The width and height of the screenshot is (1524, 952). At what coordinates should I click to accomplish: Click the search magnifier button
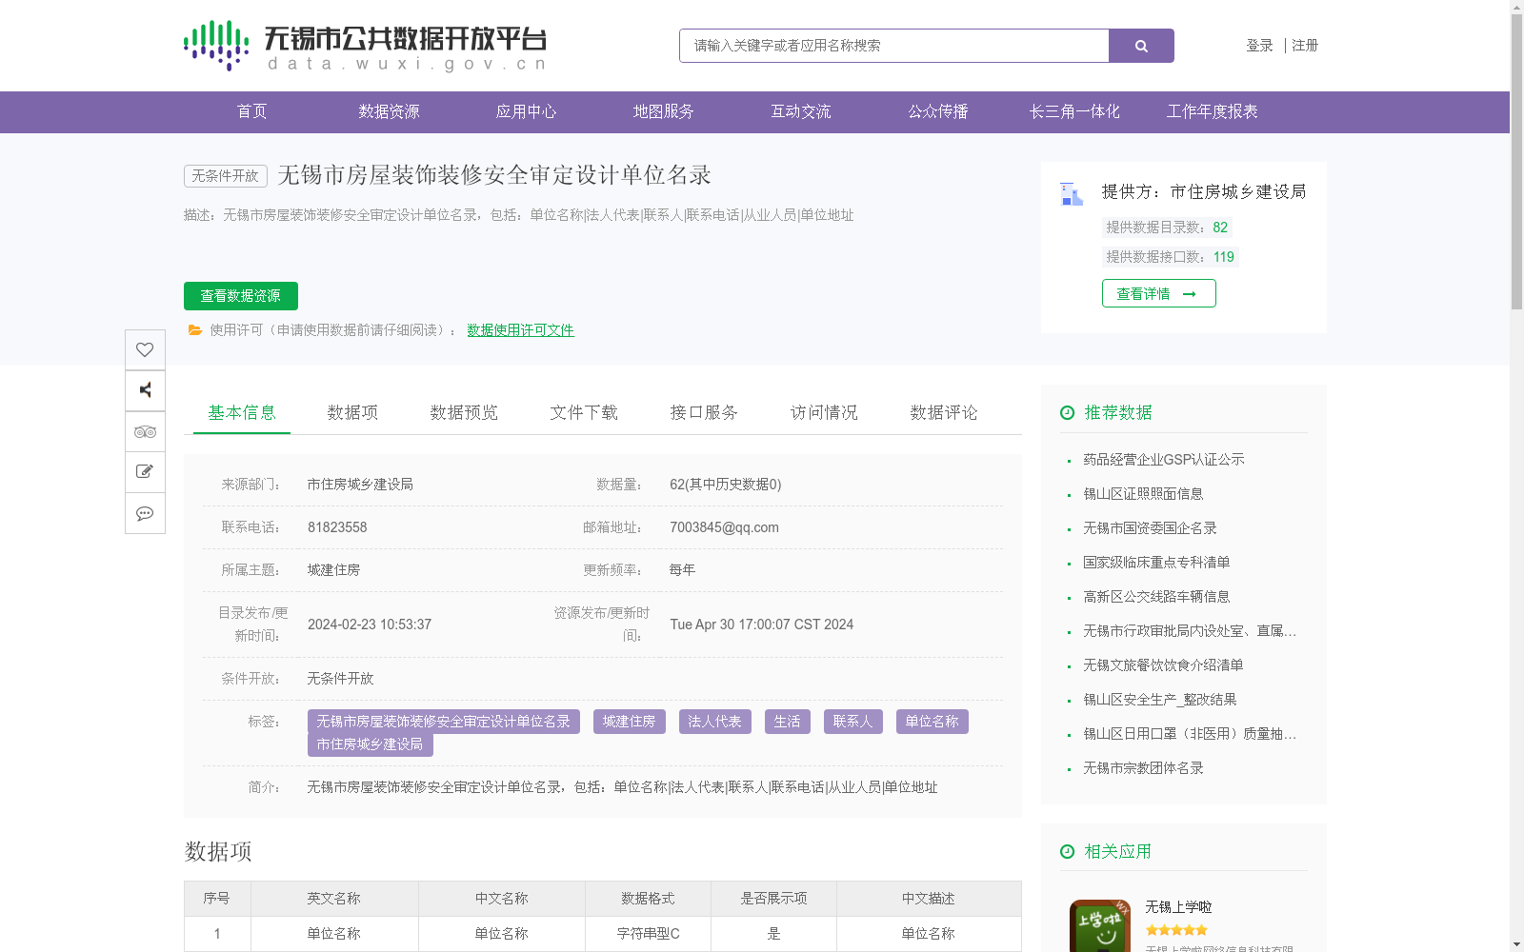point(1141,46)
